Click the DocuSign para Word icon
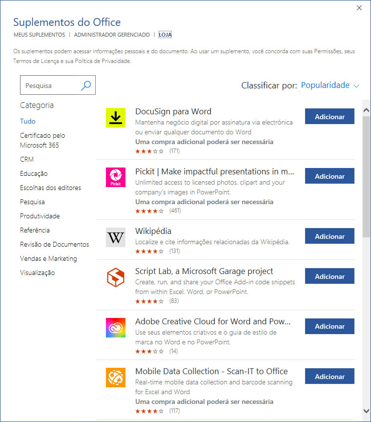The width and height of the screenshot is (371, 422). (x=116, y=118)
